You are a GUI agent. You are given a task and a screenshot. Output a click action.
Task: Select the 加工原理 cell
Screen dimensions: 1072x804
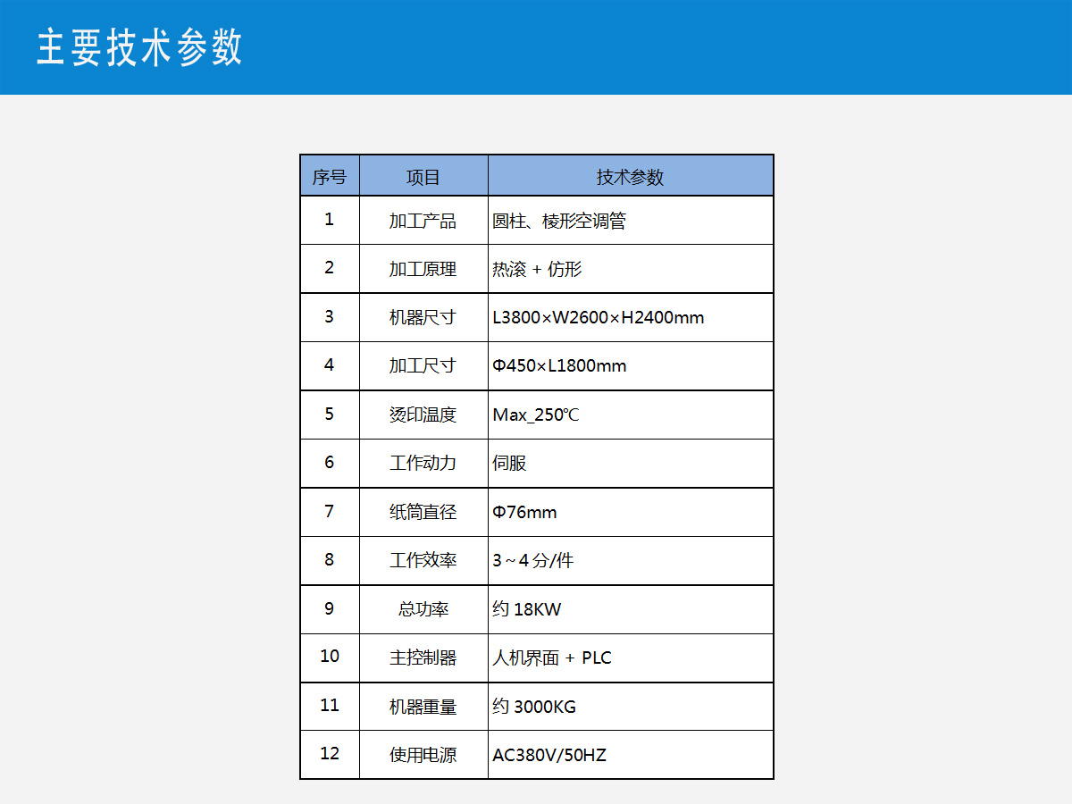click(423, 269)
